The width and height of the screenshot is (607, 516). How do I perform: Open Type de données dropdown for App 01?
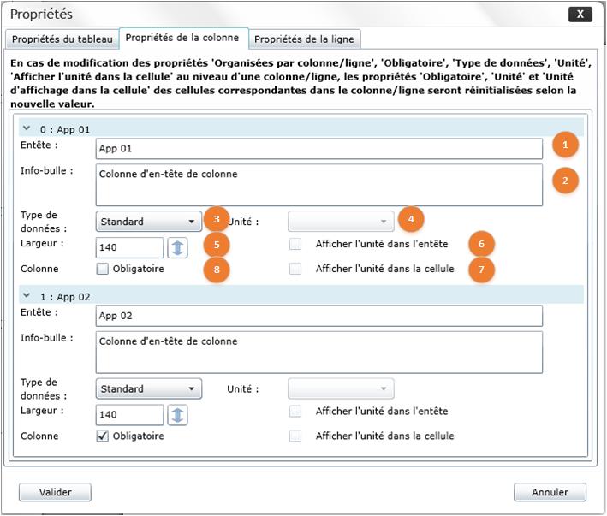[x=149, y=222]
